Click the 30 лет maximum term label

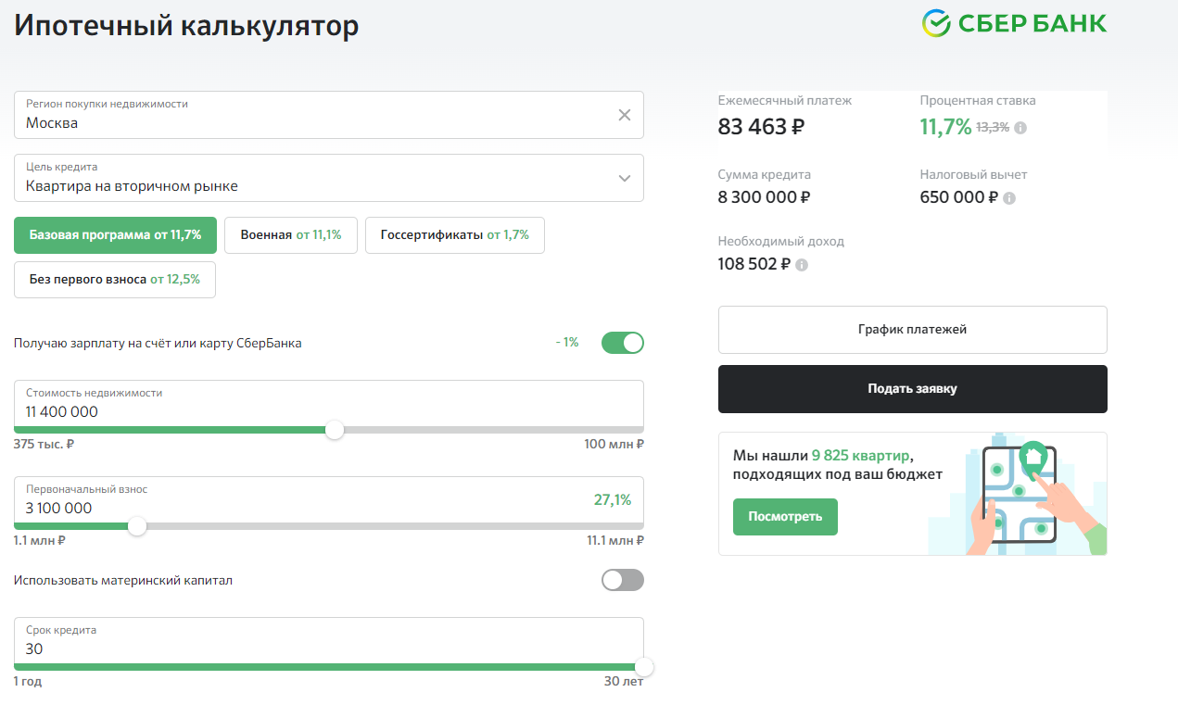[624, 682]
